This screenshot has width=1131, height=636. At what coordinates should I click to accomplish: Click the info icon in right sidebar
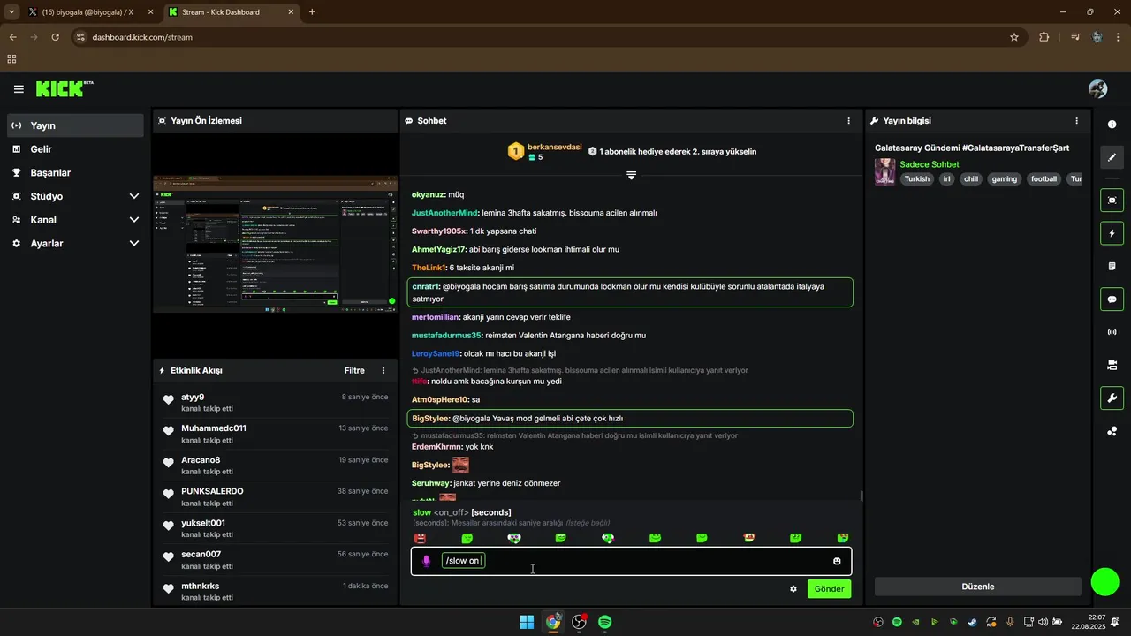[1112, 125]
